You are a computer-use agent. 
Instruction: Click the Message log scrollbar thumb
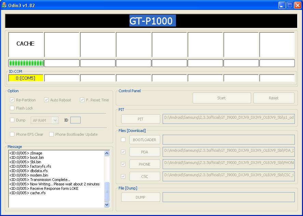point(107,192)
